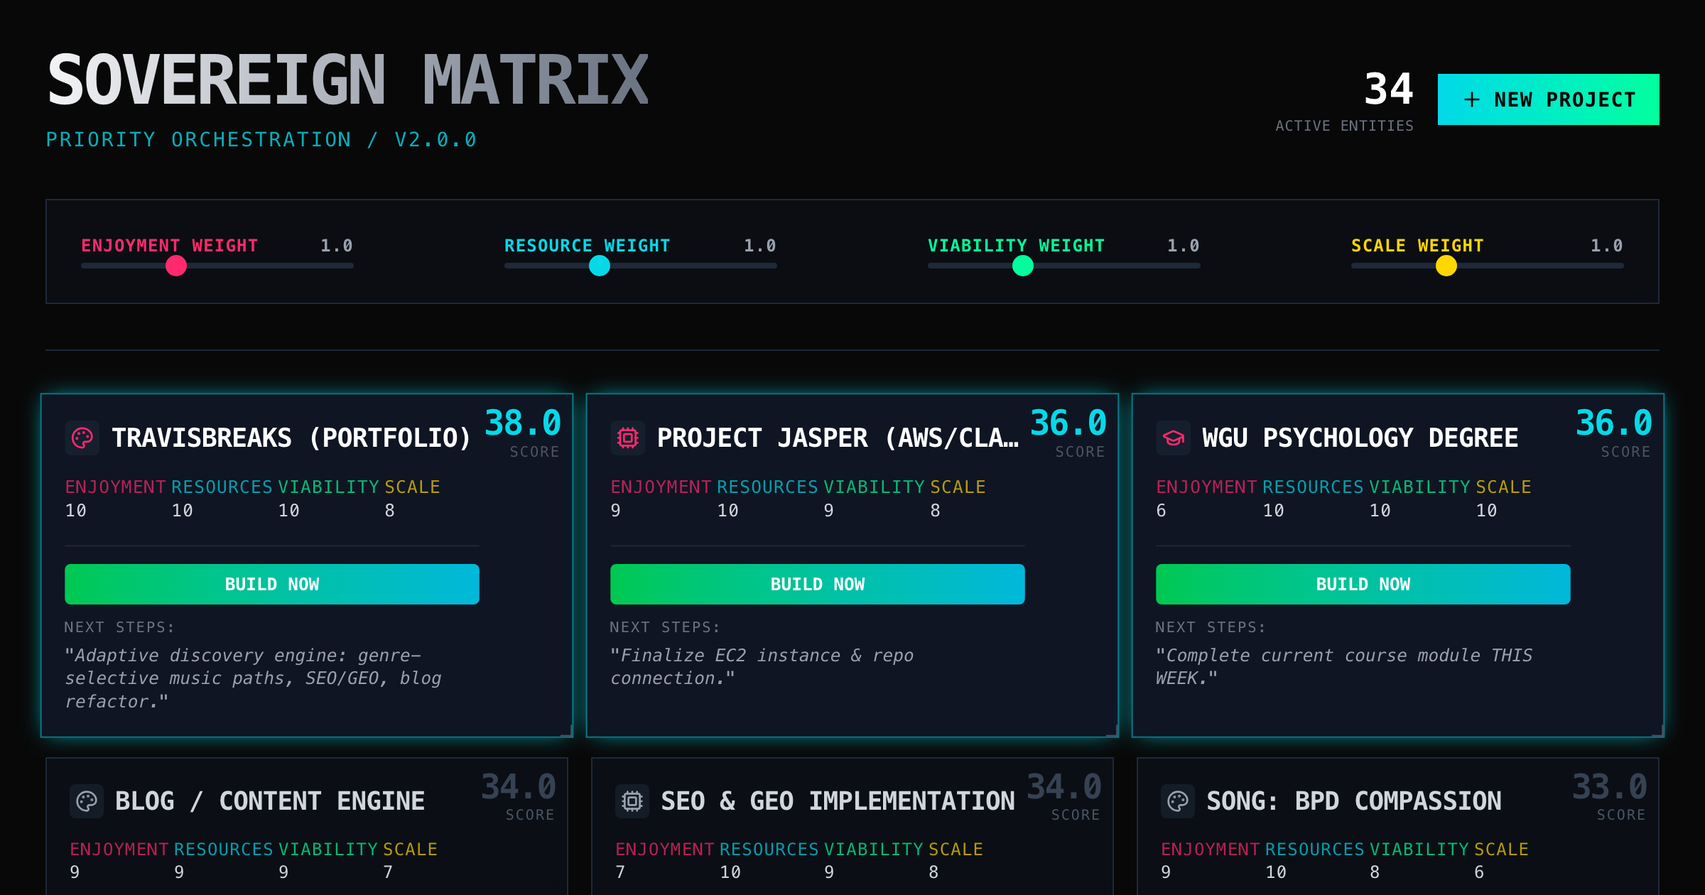
Task: Click the 34 active entities counter
Action: pos(1388,89)
